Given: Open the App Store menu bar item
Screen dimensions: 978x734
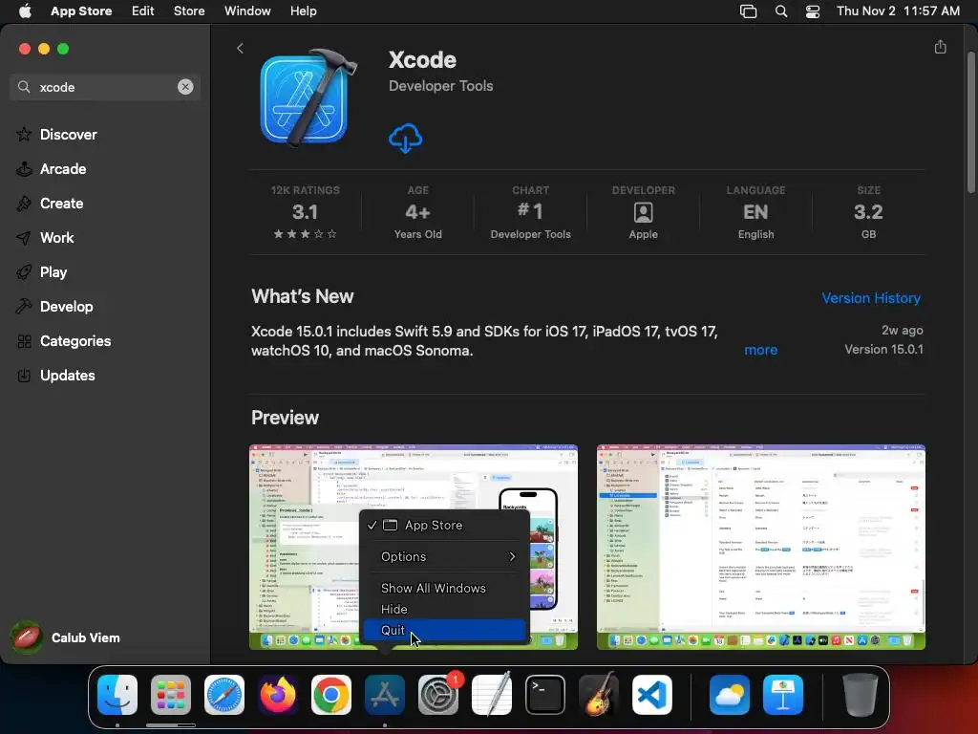Looking at the screenshot, I should [81, 11].
